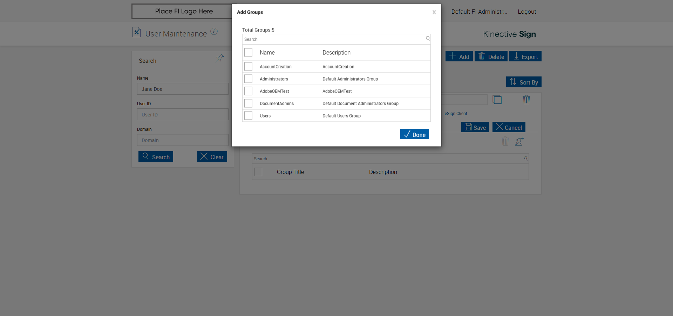This screenshot has height=316, width=673.
Task: Click the trash icon beside the copy icon
Action: point(526,100)
